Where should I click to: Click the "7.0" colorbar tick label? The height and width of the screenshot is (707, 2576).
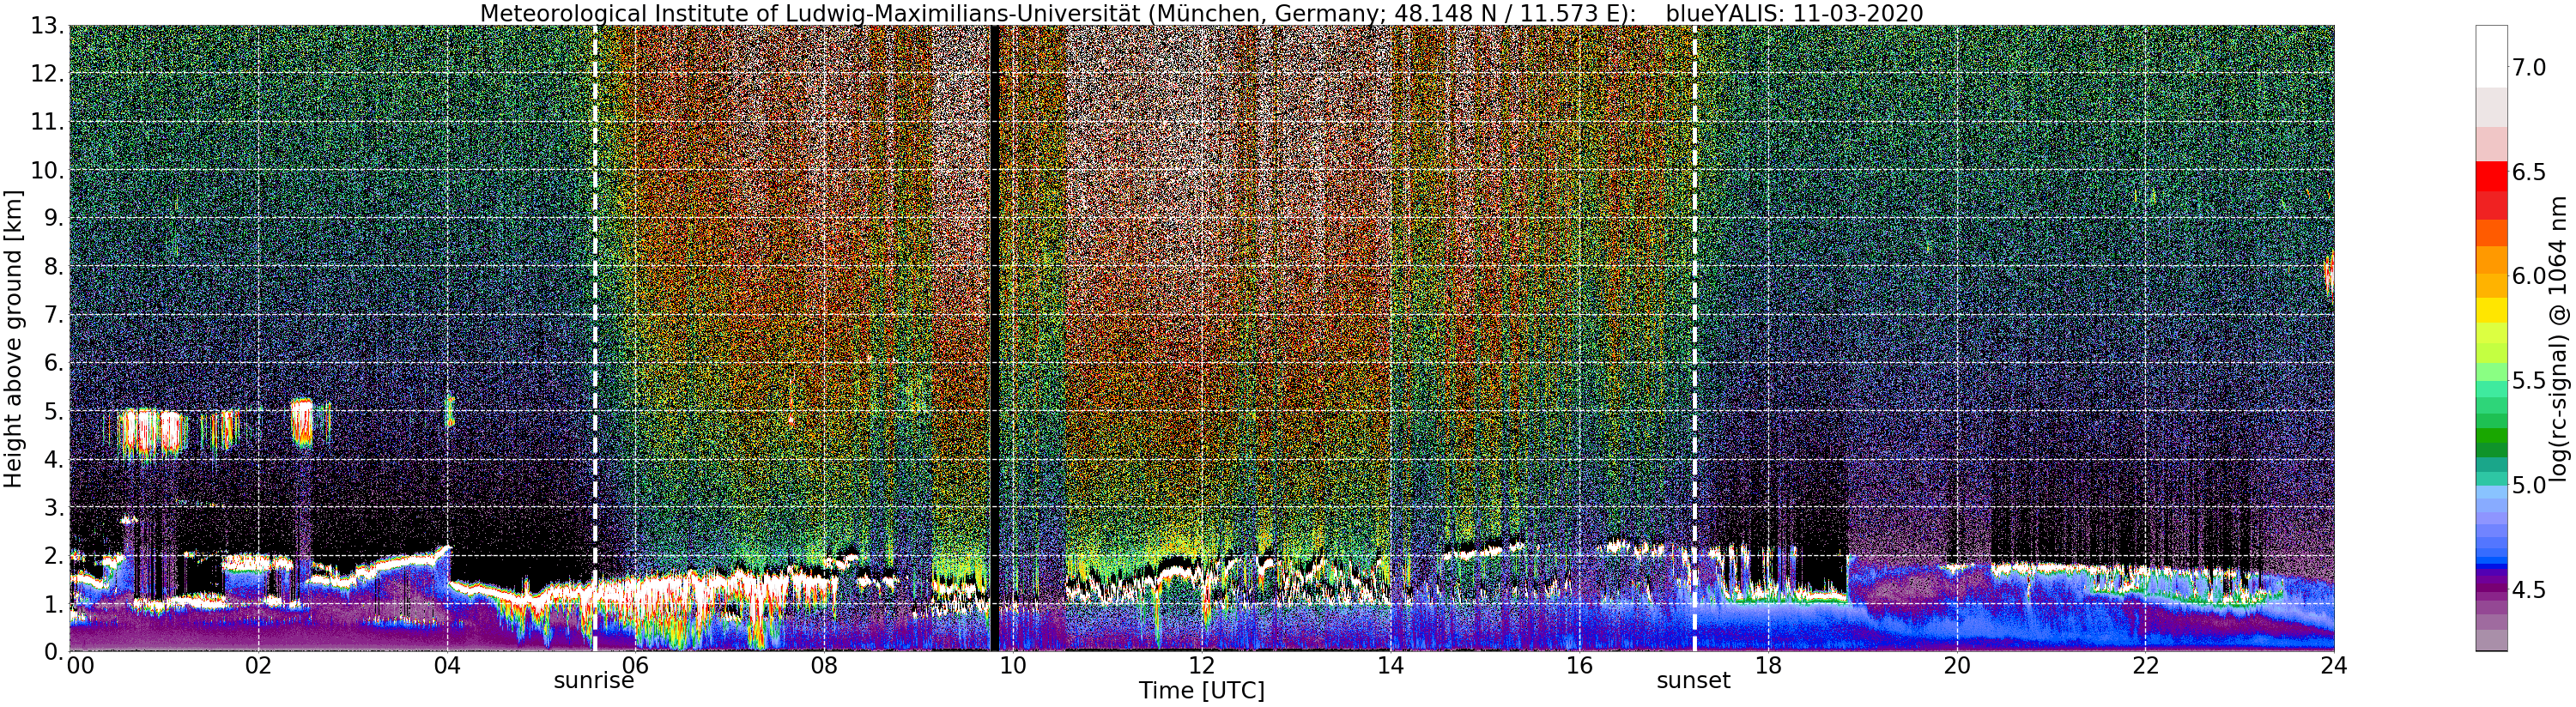[x=2529, y=67]
